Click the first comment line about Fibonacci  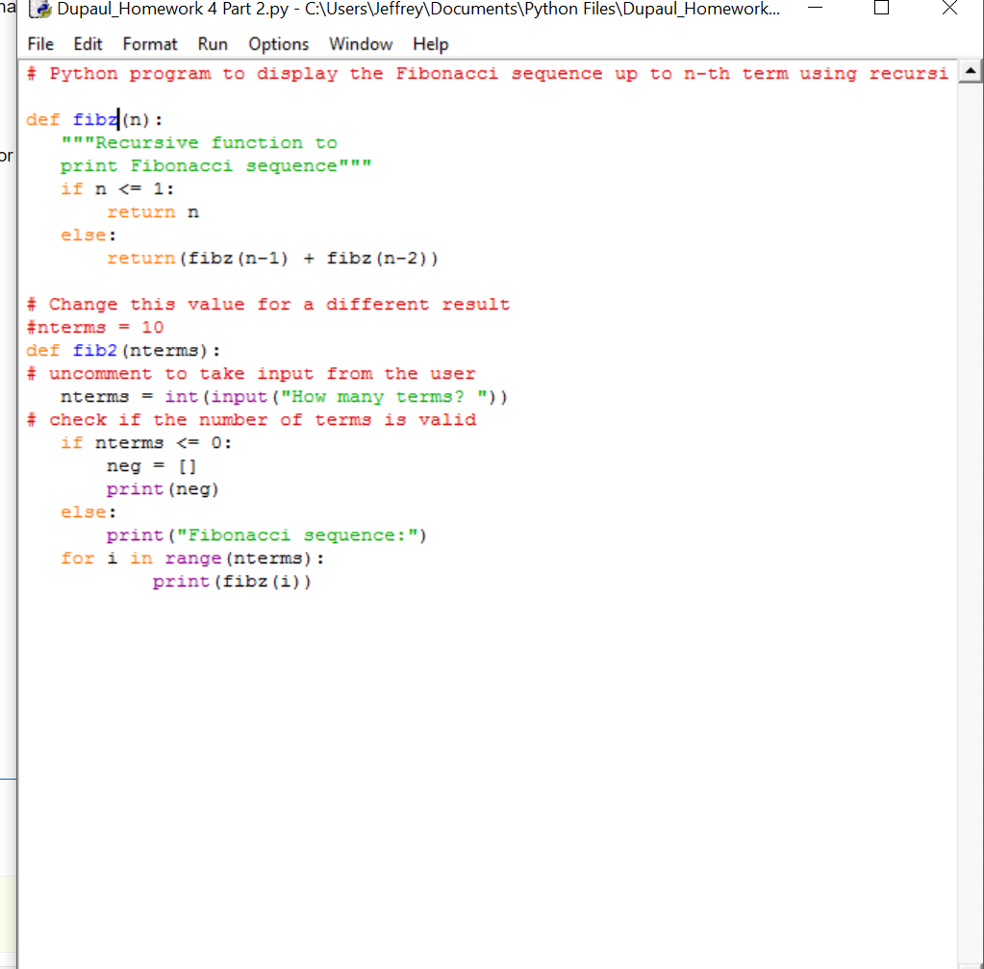pos(385,73)
